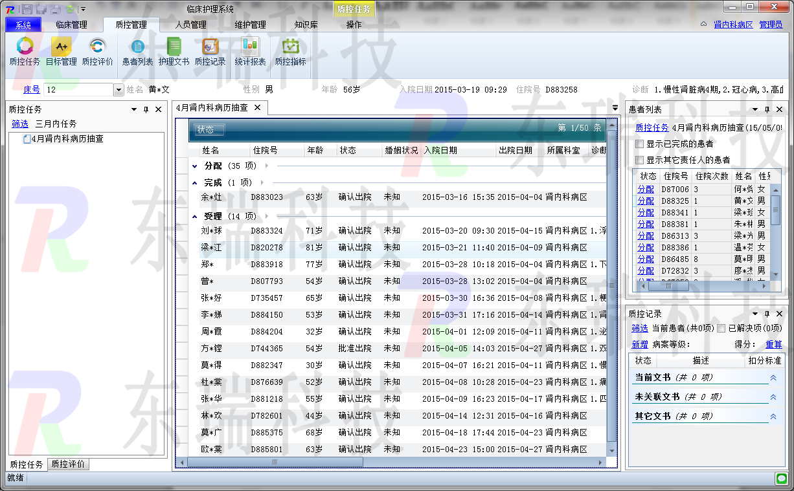
Task: Click the 床号 input field
Action: [78, 90]
